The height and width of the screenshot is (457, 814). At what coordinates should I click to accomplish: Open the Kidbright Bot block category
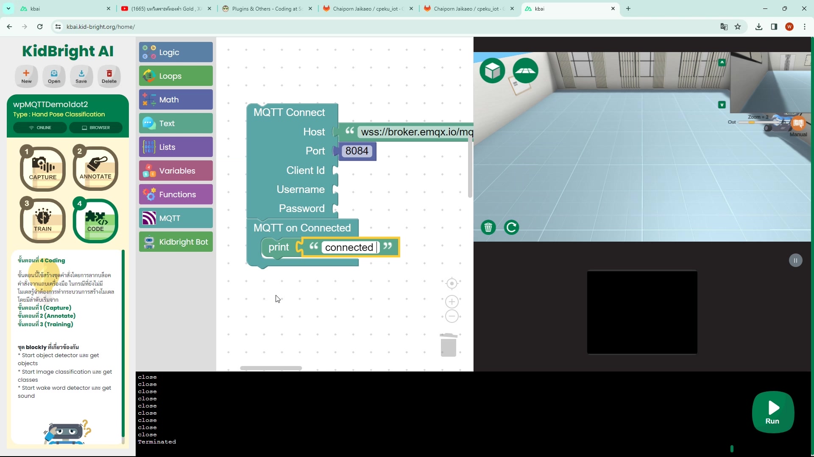tap(176, 242)
